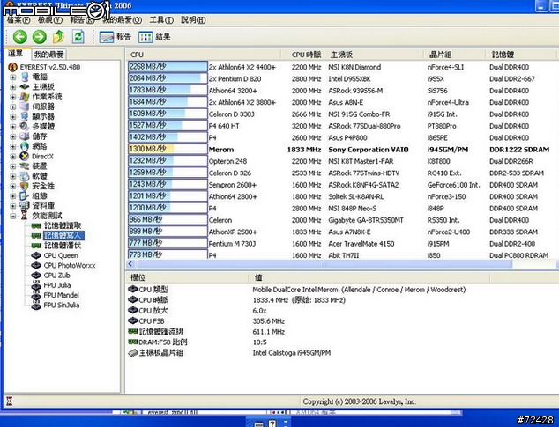Open the 檢視 View menu

(x=50, y=20)
